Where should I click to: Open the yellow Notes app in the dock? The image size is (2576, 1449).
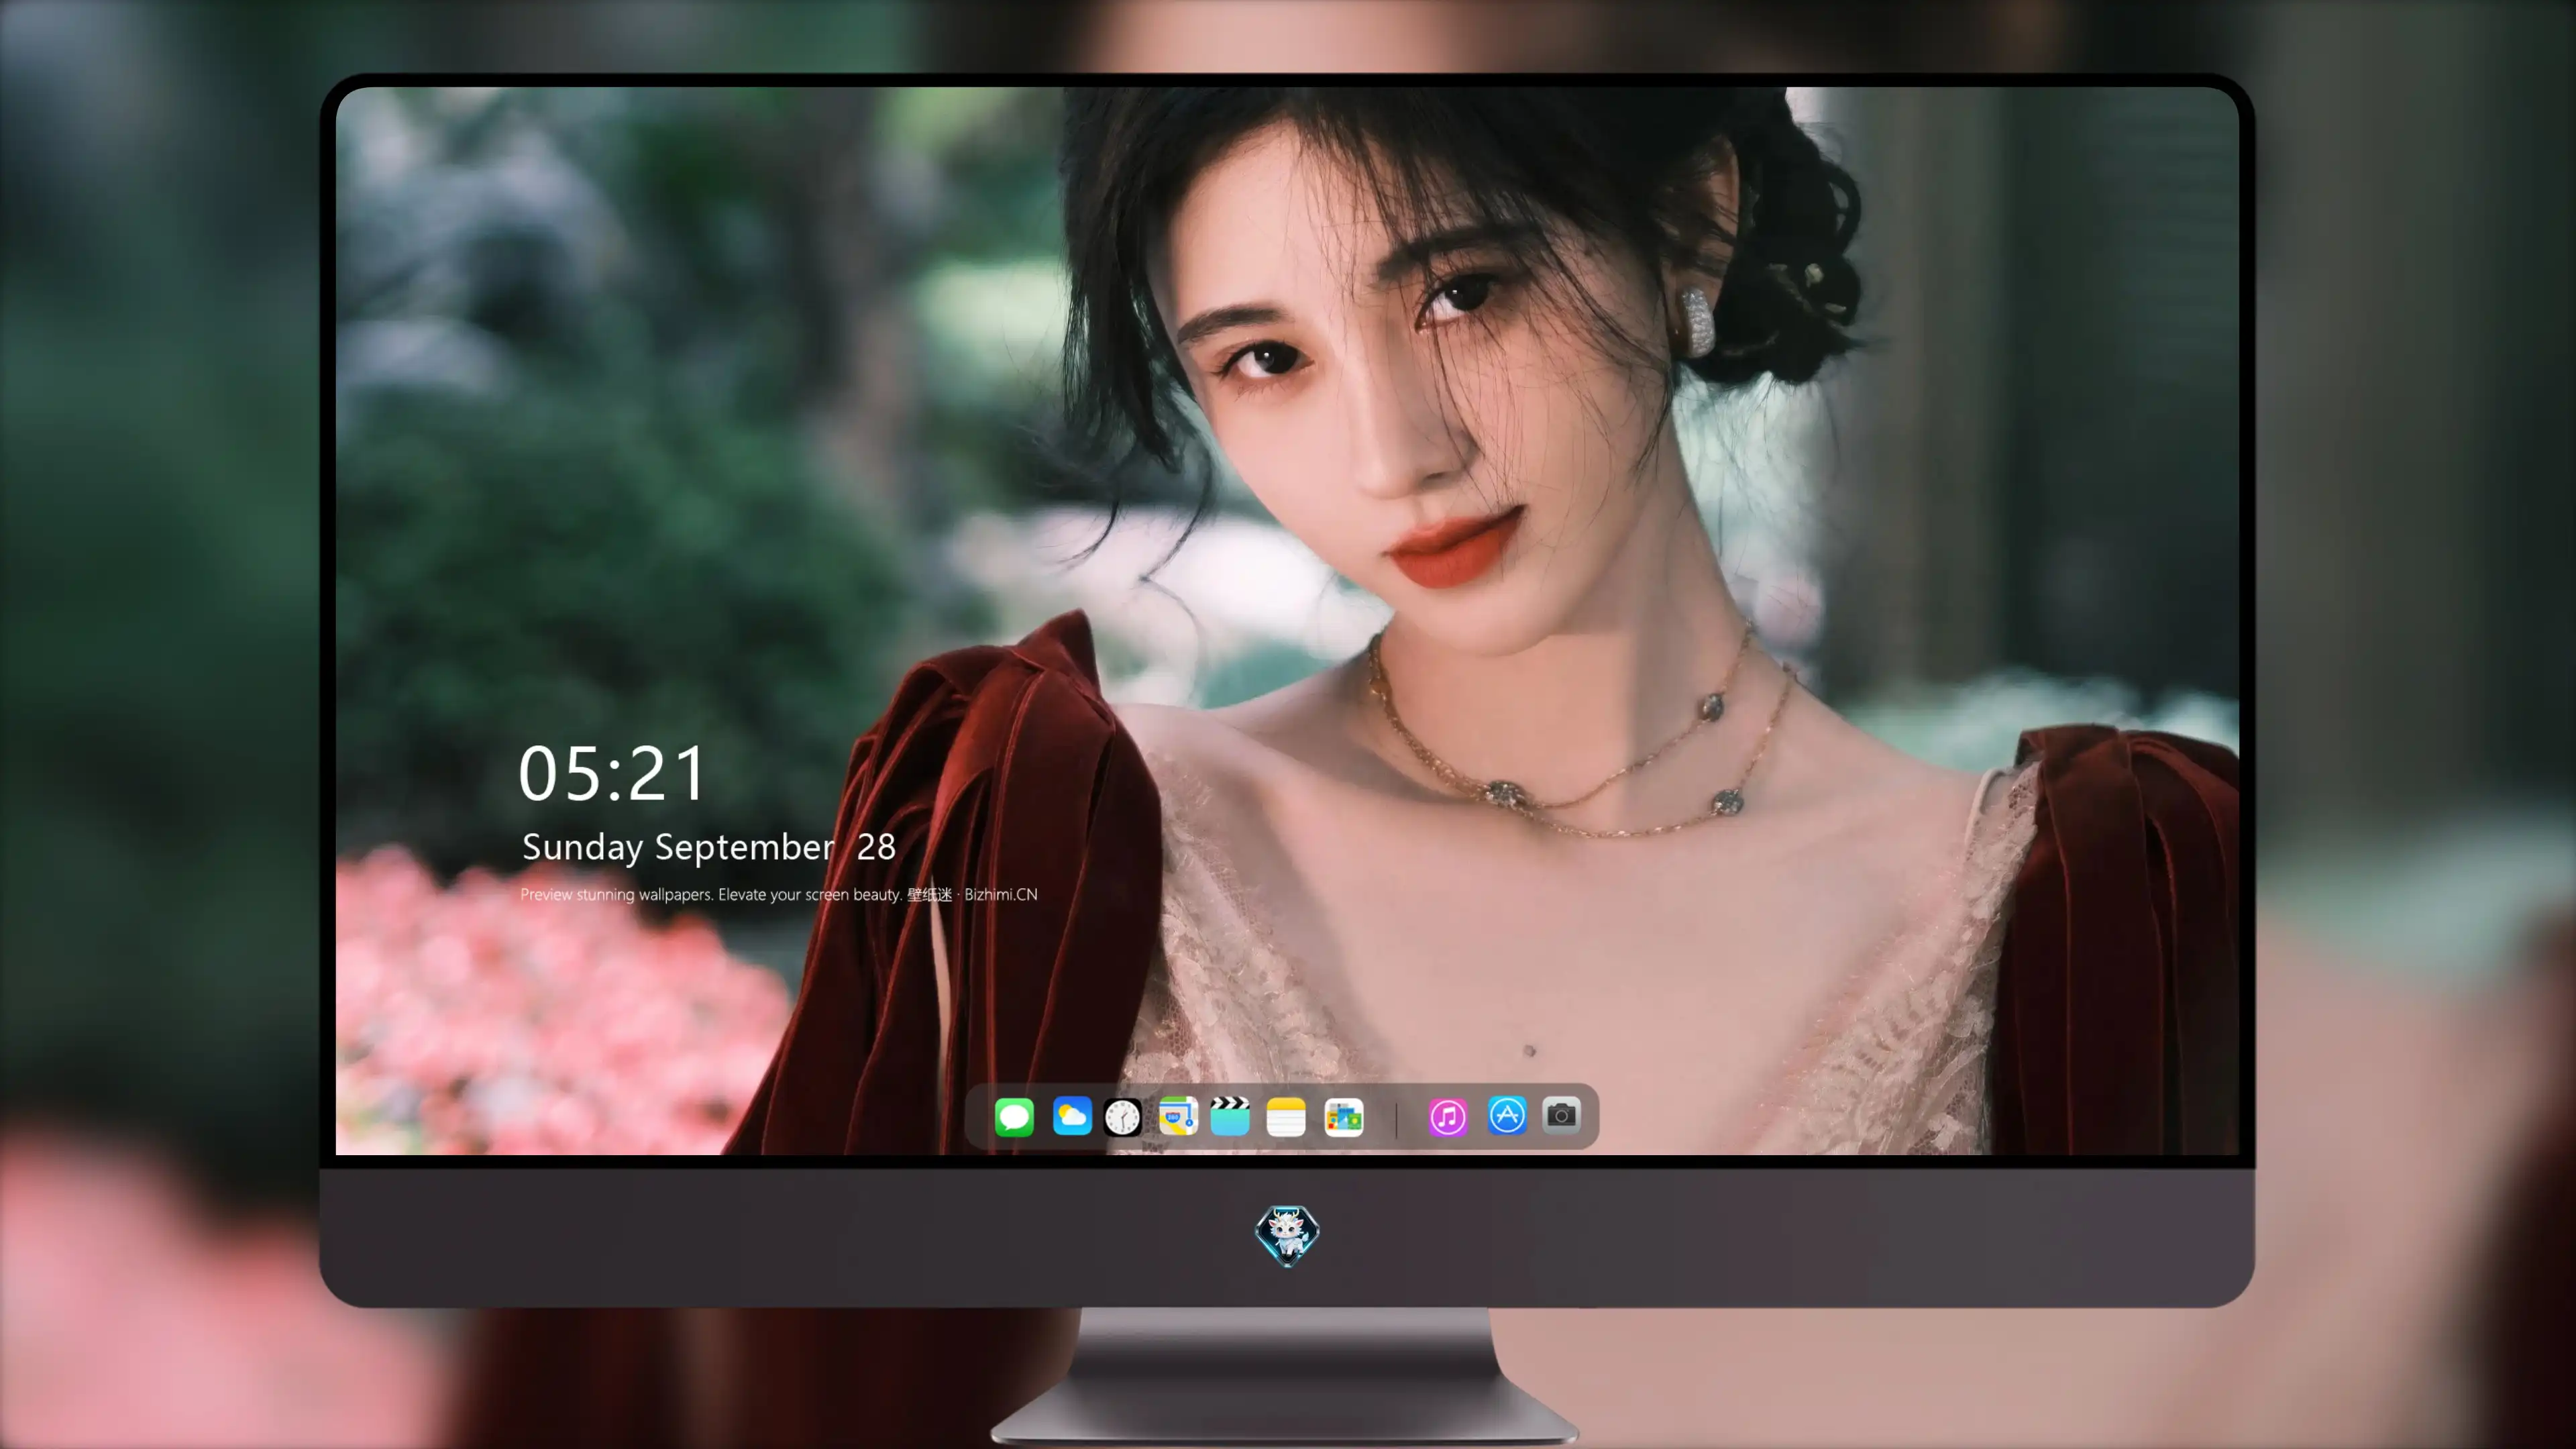point(1286,1116)
